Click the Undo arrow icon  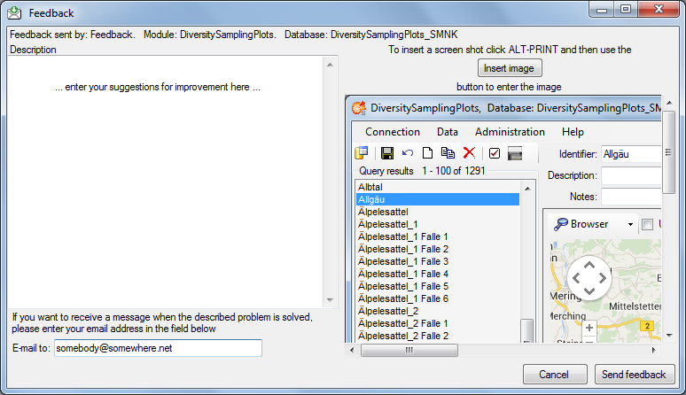[x=408, y=153]
